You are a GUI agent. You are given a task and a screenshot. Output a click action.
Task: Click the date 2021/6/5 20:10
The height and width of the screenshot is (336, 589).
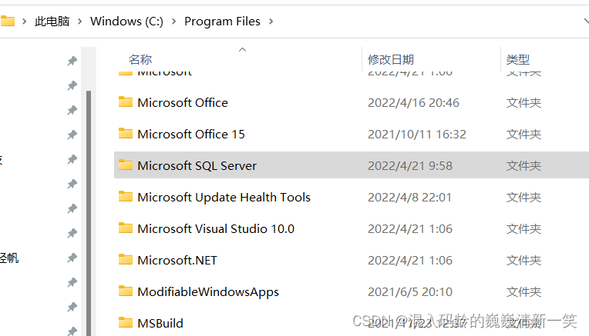pyautogui.click(x=410, y=292)
